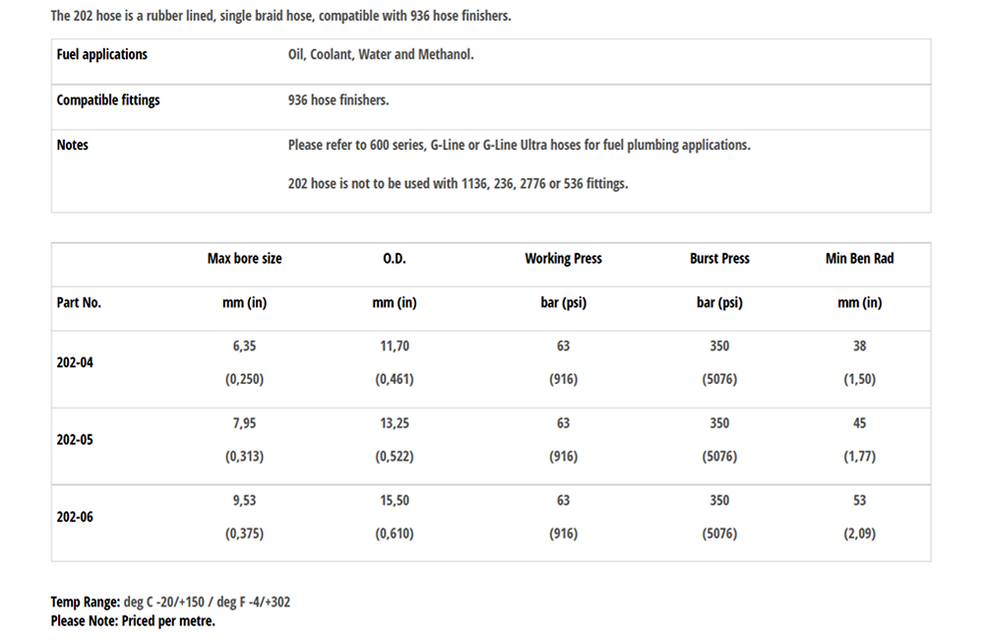Screen dimensions: 984x640
Task: Click the 202-06 part number cell
Action: 75,517
